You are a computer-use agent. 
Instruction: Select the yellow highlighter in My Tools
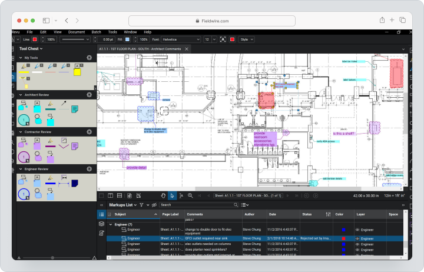point(24,69)
